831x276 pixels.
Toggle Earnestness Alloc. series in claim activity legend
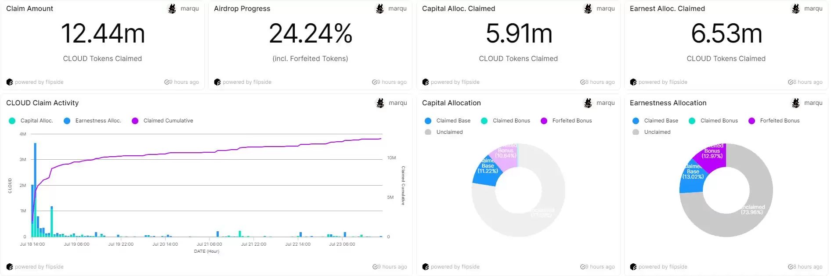tap(98, 121)
